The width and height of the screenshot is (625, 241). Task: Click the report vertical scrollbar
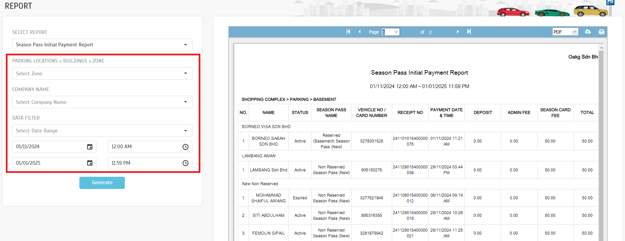pyautogui.click(x=601, y=134)
